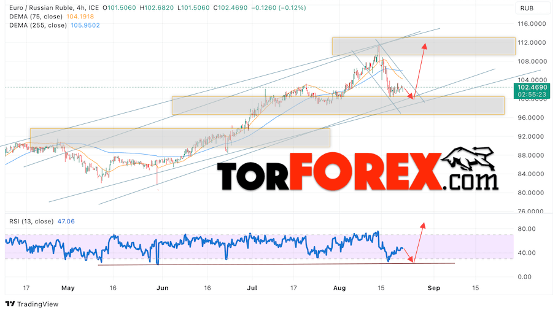Click the high price H102.6820
Image resolution: width=558 pixels, height=313 pixels.
[156, 8]
